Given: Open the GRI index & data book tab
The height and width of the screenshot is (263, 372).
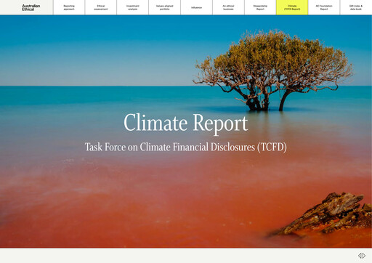Looking at the screenshot, I should pyautogui.click(x=356, y=7).
